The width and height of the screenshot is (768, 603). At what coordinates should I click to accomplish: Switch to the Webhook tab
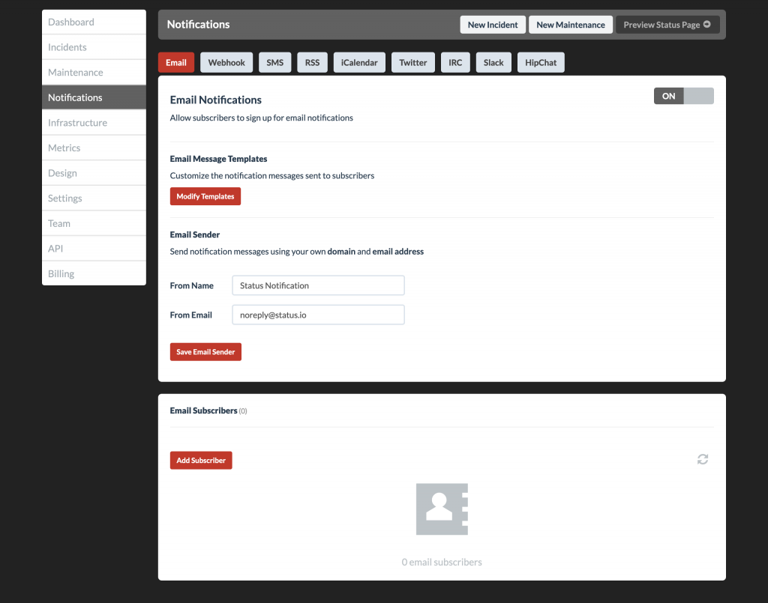click(x=226, y=62)
